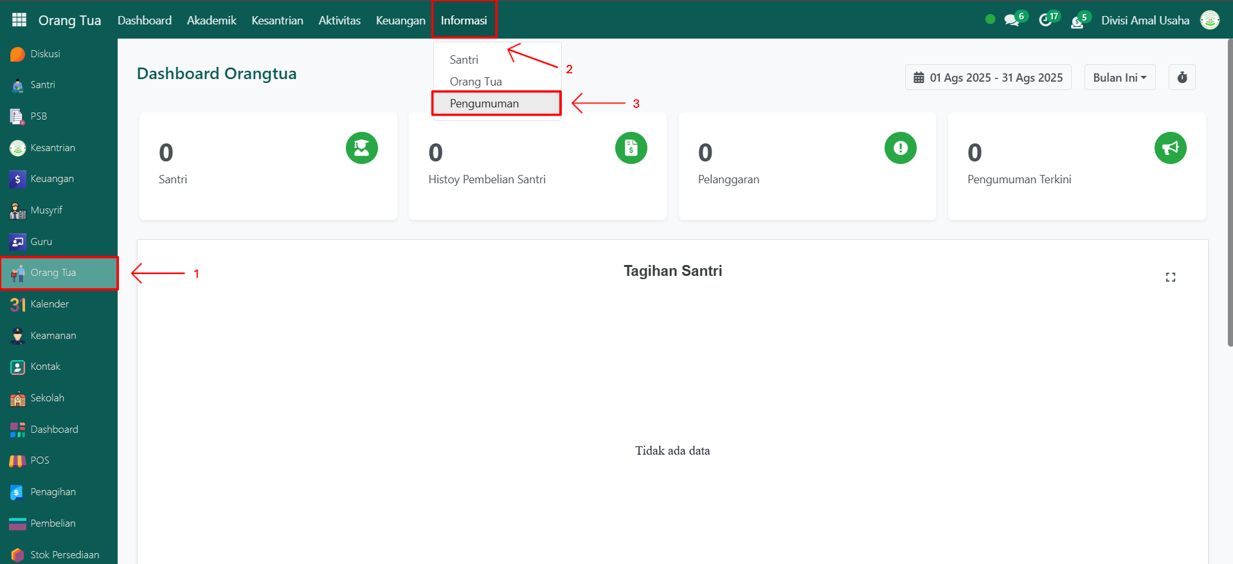The width and height of the screenshot is (1233, 564).
Task: Open Kalender in the sidebar
Action: click(50, 304)
